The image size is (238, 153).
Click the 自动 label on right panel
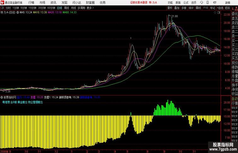[235, 99]
